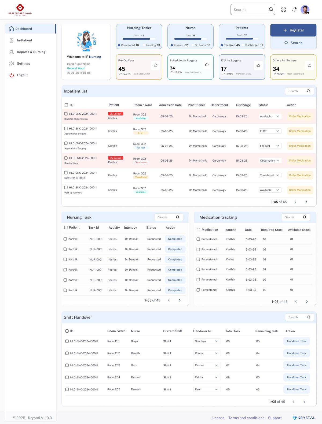Click the Critical badge on Cardiac Issue row

[116, 158]
